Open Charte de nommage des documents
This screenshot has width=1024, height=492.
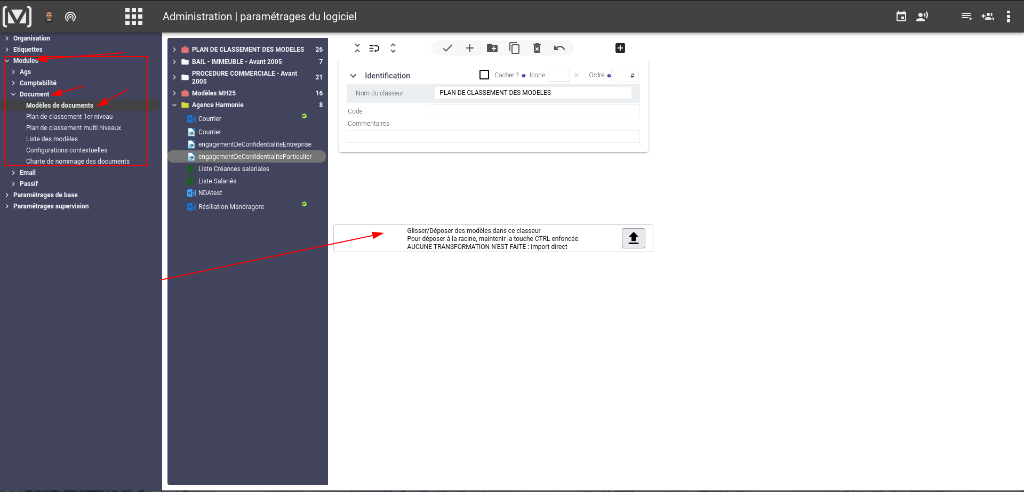coord(78,162)
